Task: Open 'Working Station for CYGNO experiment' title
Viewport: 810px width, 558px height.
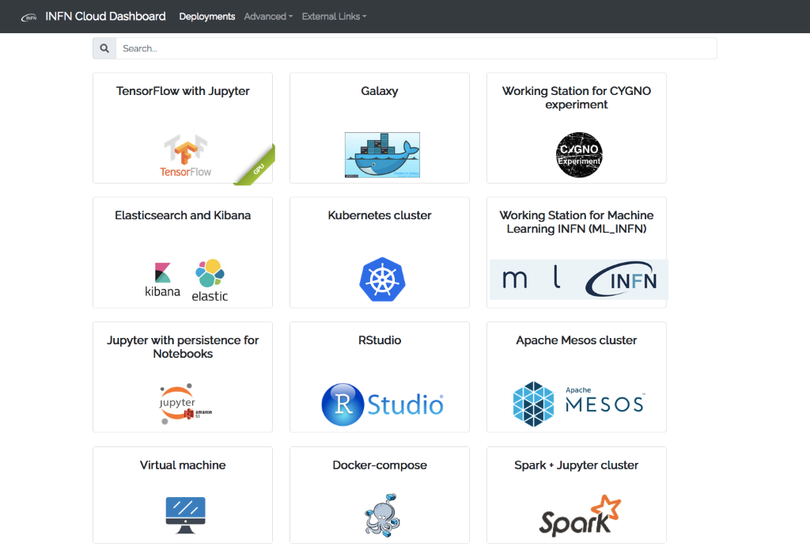Action: (577, 97)
